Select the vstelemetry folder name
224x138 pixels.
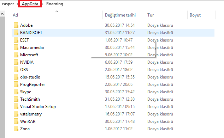tap(31, 114)
